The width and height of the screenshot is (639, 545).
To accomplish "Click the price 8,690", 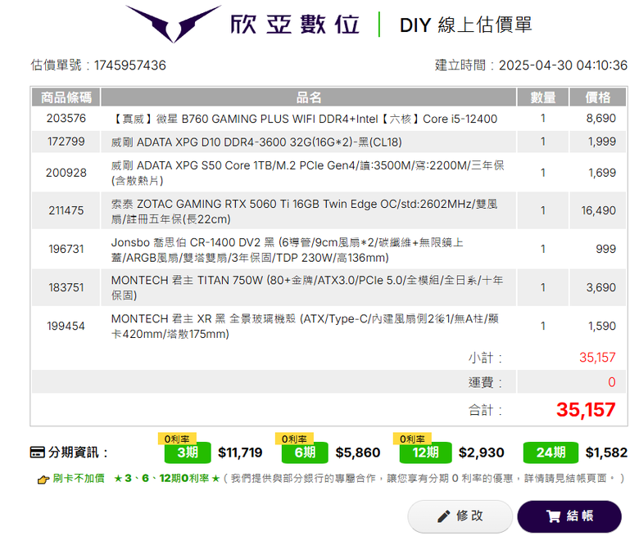I will click(600, 118).
